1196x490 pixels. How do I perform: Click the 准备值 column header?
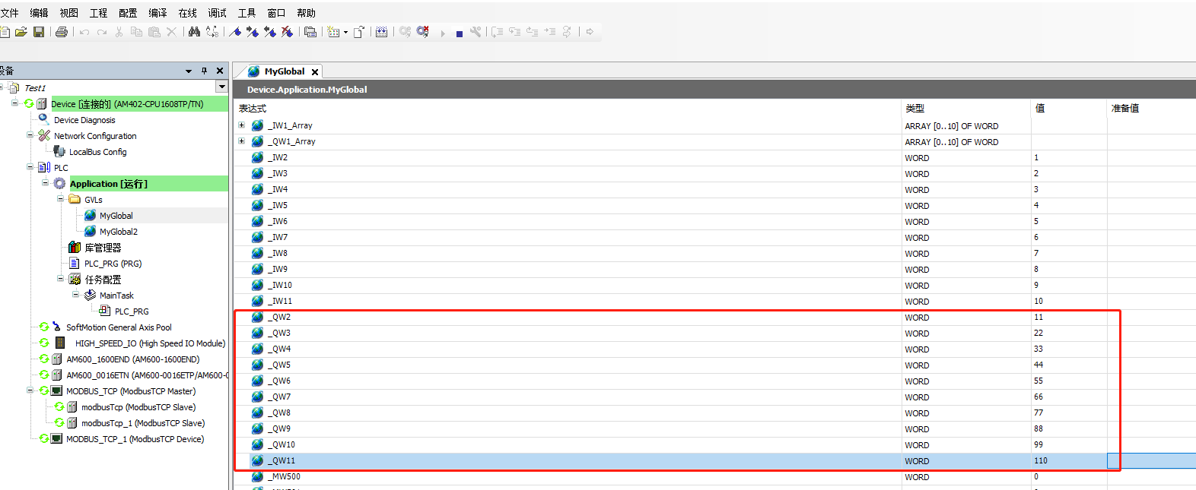click(1125, 108)
